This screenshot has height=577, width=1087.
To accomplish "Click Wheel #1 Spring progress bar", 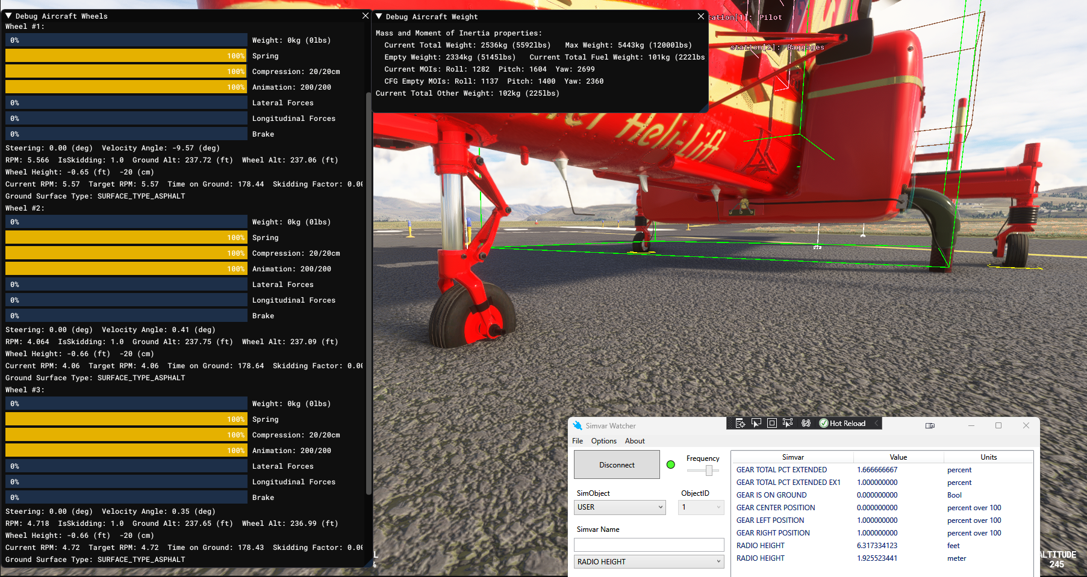I will [126, 56].
